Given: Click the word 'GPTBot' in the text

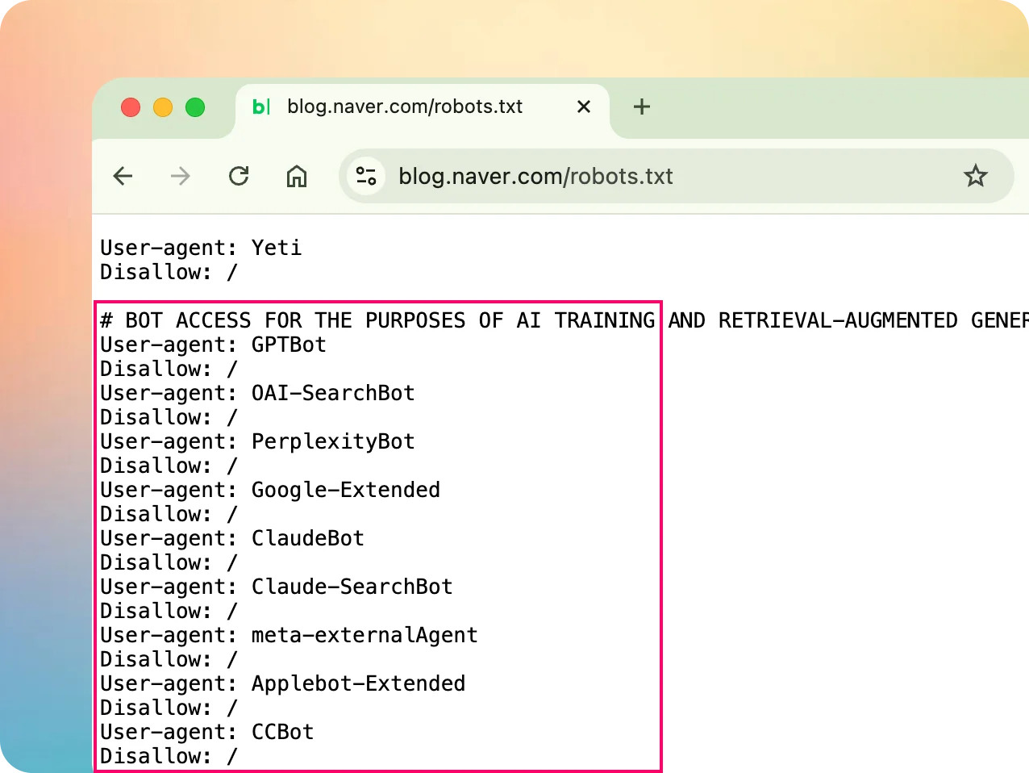Looking at the screenshot, I should (289, 345).
